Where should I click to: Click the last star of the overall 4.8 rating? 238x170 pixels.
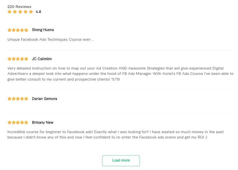click(x=31, y=12)
